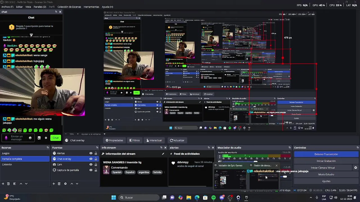Image resolution: width=360 pixels, height=202 pixels.
Task: Hide the Alertas source
Action: point(91,153)
